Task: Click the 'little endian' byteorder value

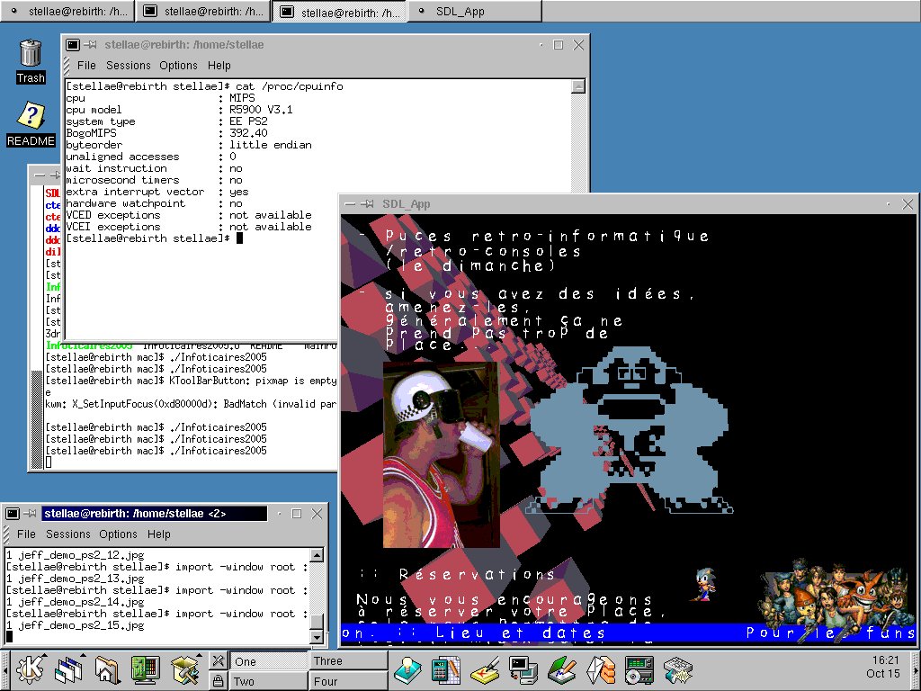Action: [x=270, y=145]
